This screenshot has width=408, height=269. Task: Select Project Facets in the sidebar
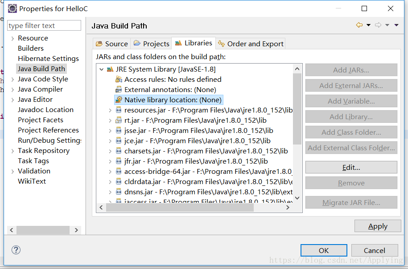[40, 120]
